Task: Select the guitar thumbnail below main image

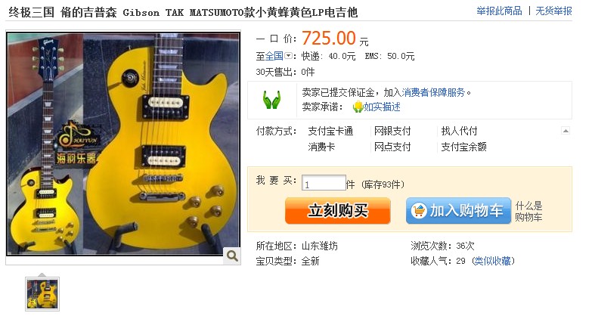Action: click(42, 294)
